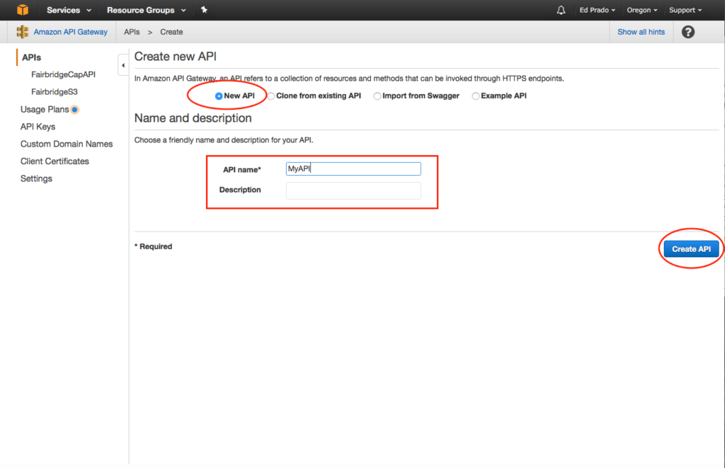The width and height of the screenshot is (725, 468).
Task: Click the pin shortcut icon in top bar
Action: pyautogui.click(x=204, y=10)
